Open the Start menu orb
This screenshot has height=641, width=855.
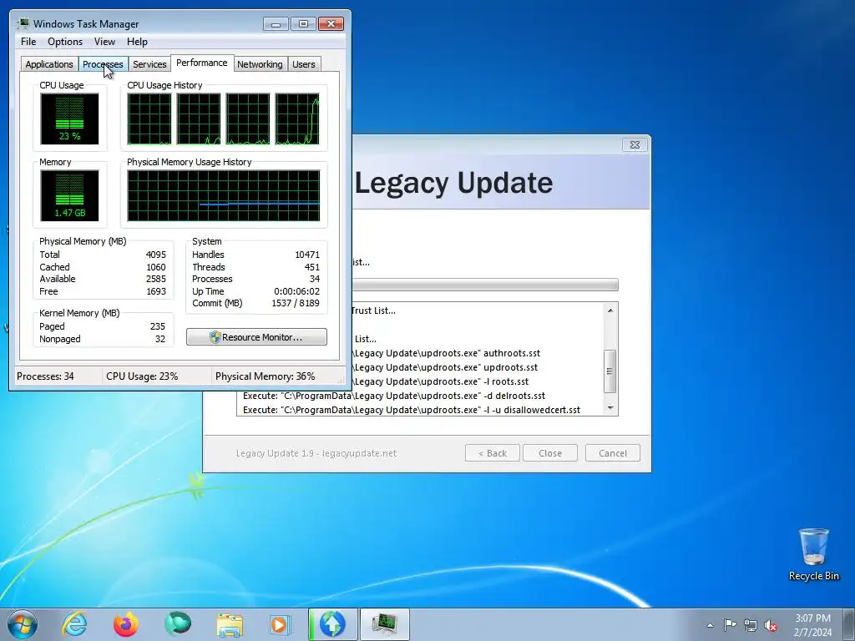(23, 624)
